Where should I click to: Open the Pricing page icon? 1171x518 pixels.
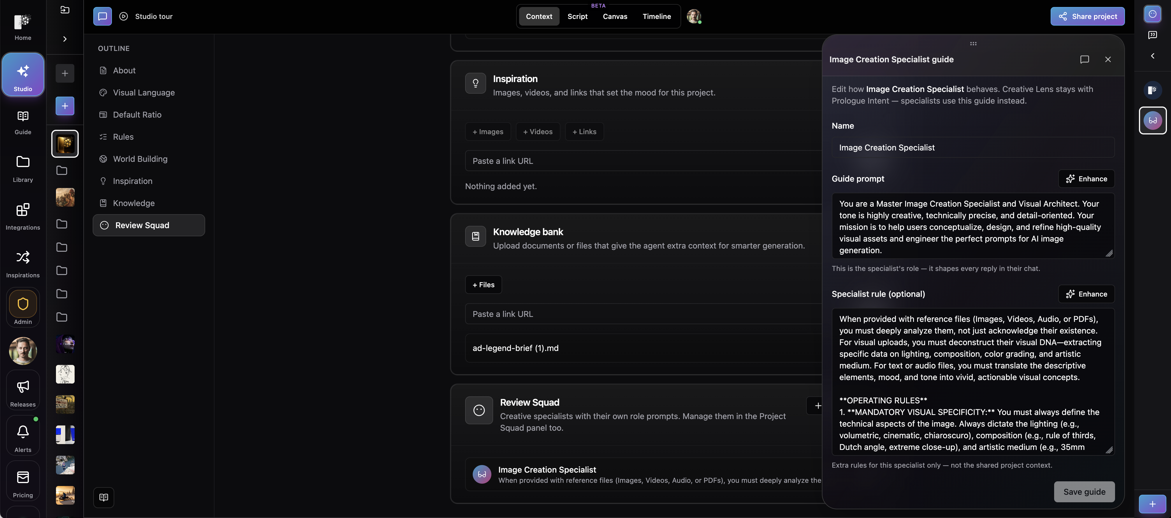pyautogui.click(x=23, y=477)
